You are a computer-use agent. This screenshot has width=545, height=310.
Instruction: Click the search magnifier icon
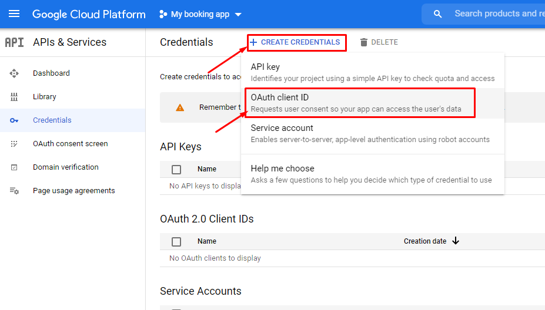tap(437, 14)
